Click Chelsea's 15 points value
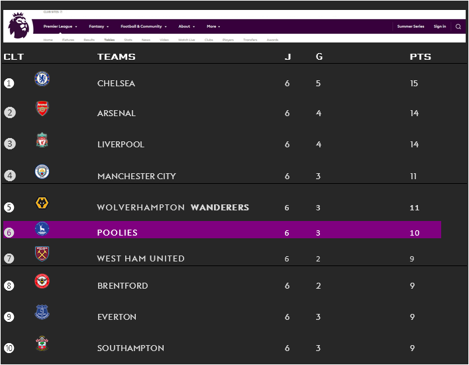This screenshot has height=365, width=469. 414,84
